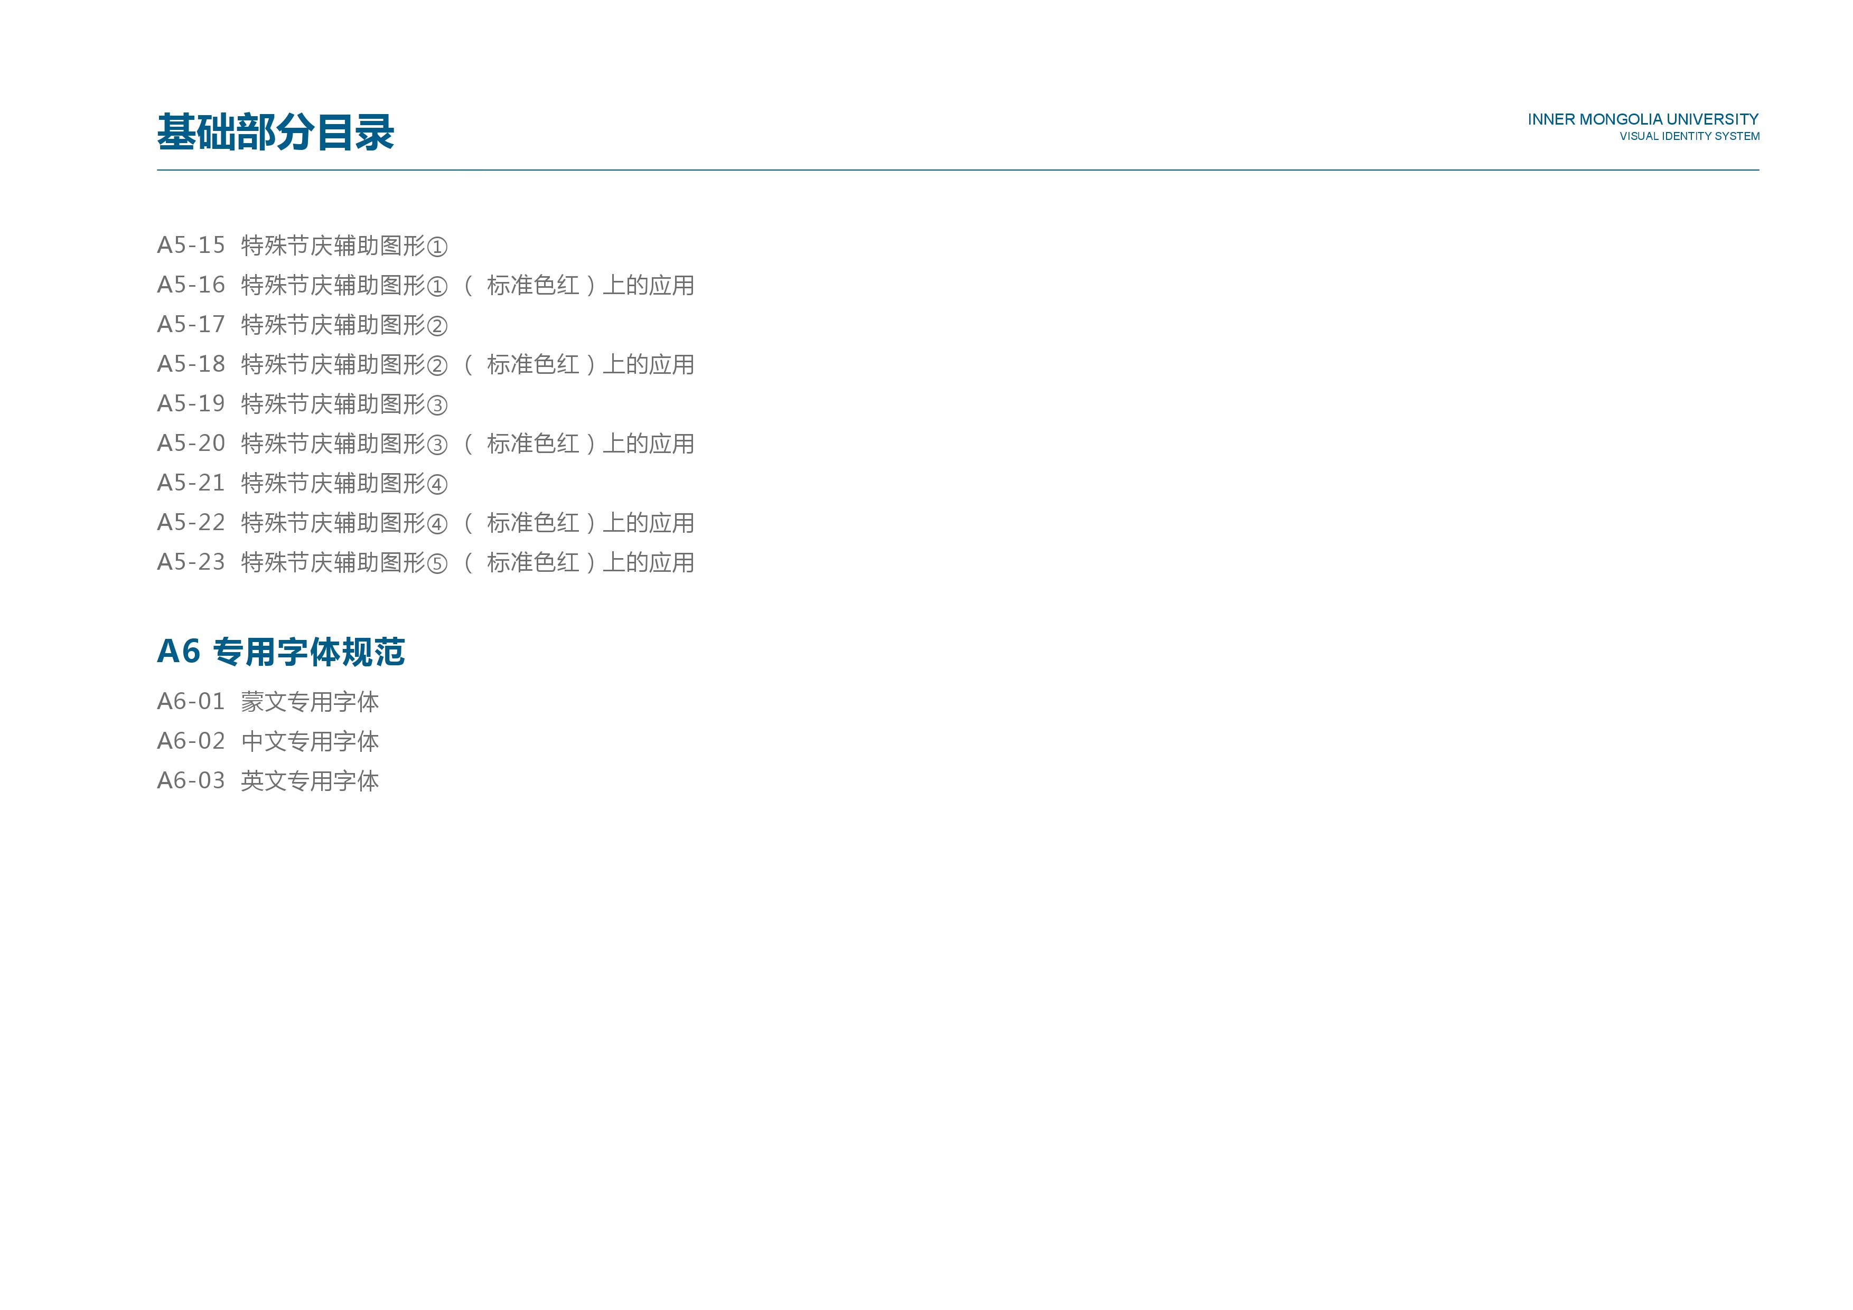This screenshot has width=1853, height=1310.
Task: Select the page title 基础部分目录
Action: click(275, 133)
